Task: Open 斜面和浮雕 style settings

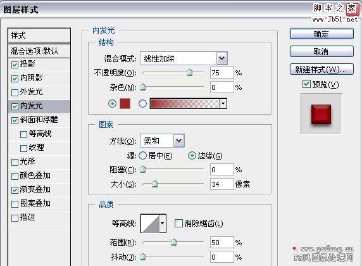Action: click(39, 120)
